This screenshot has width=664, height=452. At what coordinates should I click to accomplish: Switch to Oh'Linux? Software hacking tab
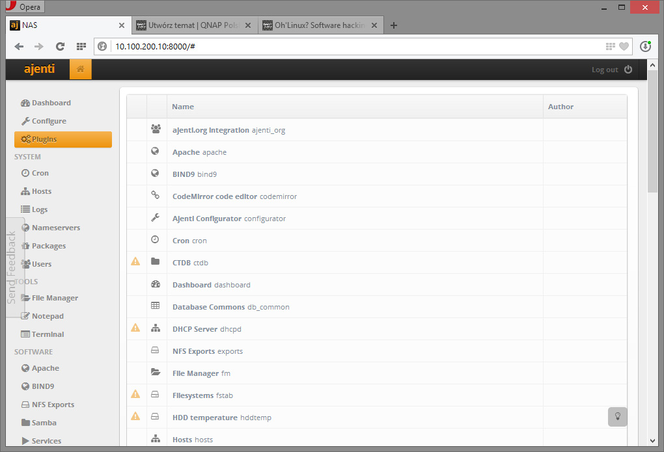(x=320, y=25)
